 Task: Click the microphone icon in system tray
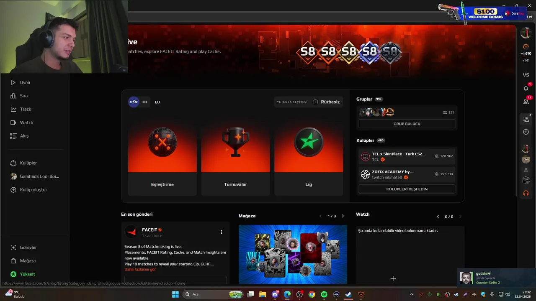coord(492,294)
